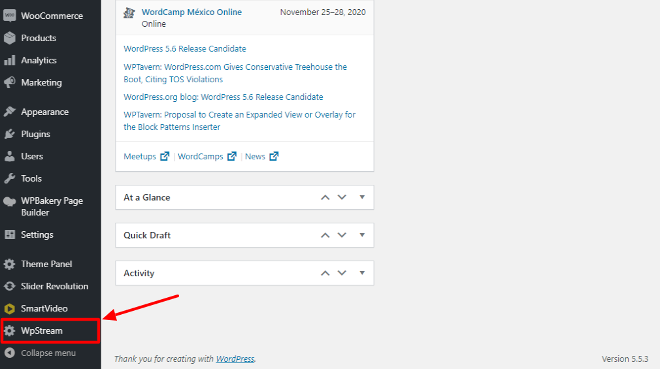
Task: Collapse the admin sidebar menu
Action: click(48, 353)
